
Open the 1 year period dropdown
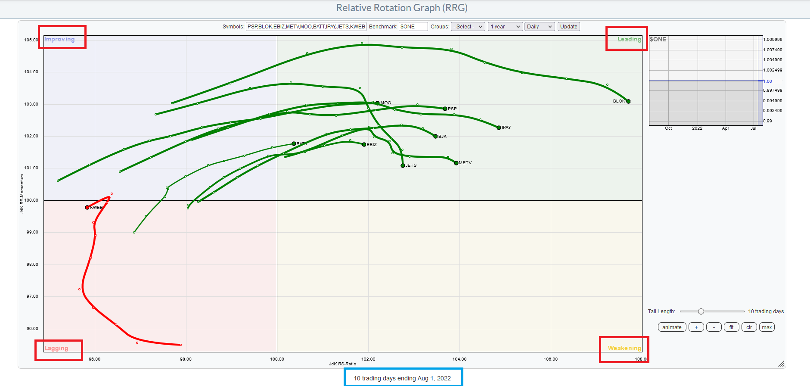point(506,27)
